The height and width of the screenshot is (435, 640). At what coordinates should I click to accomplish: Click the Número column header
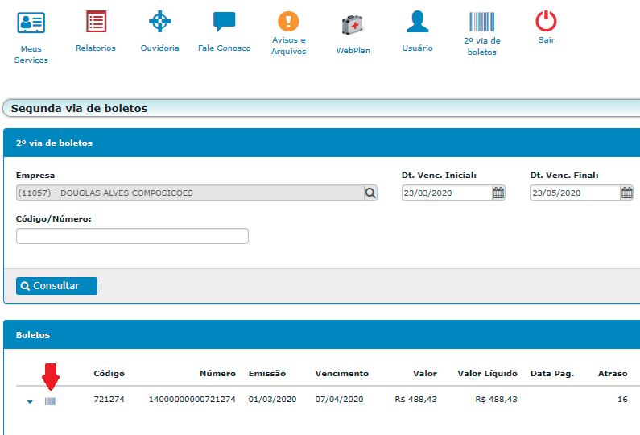click(217, 373)
